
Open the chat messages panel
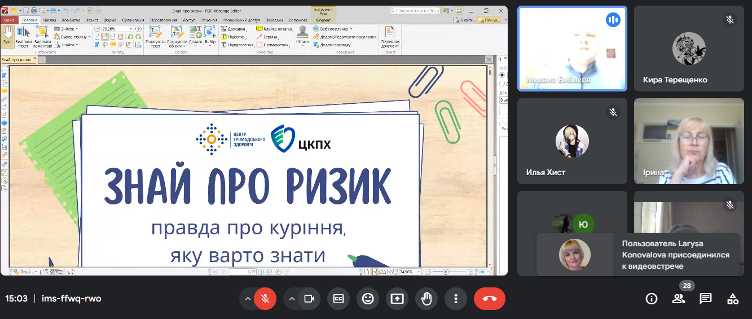[x=706, y=299]
